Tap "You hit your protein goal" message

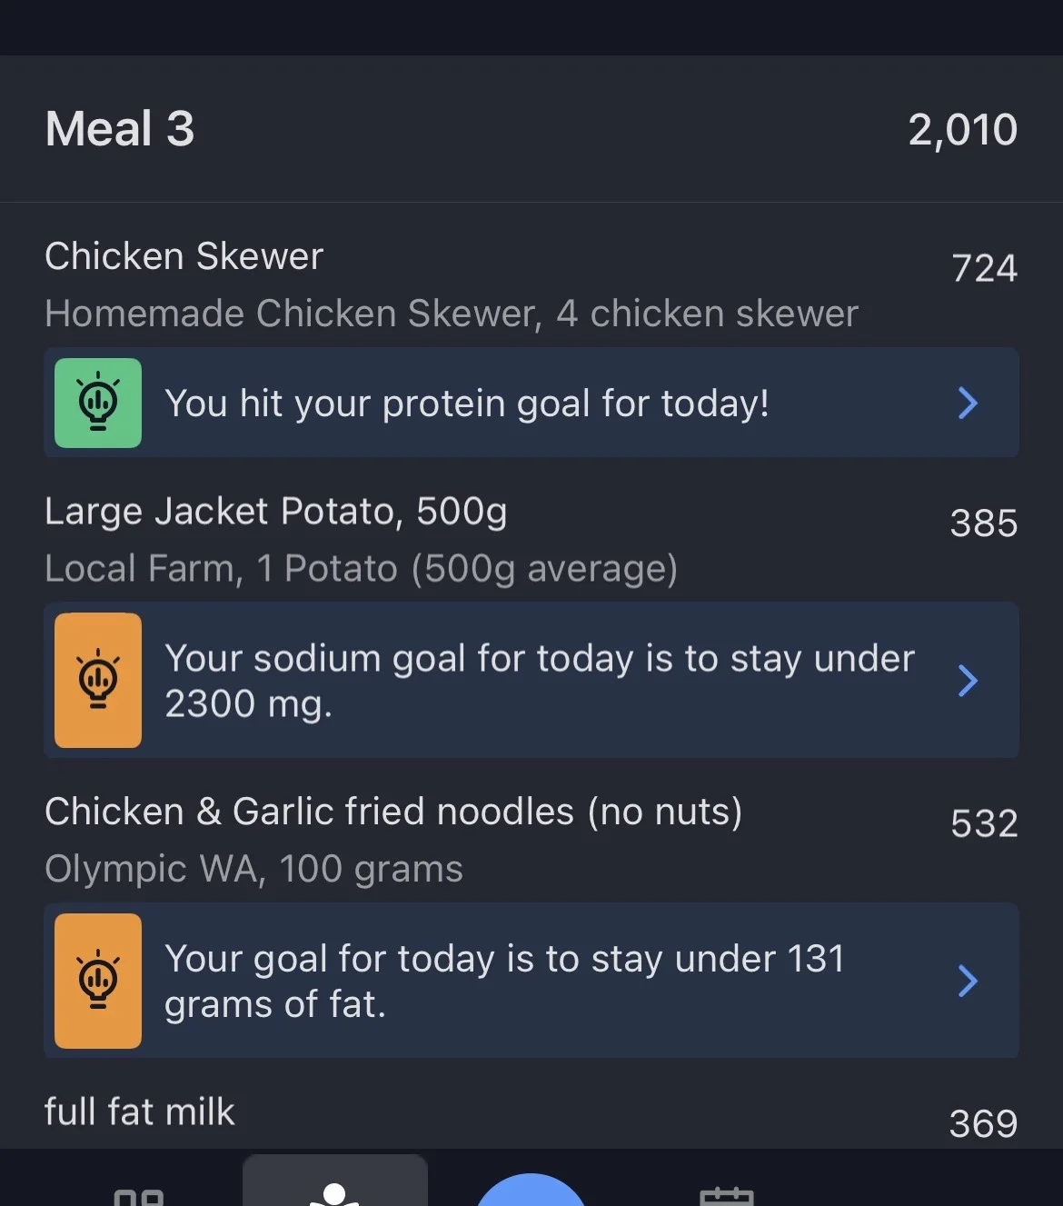tap(467, 404)
